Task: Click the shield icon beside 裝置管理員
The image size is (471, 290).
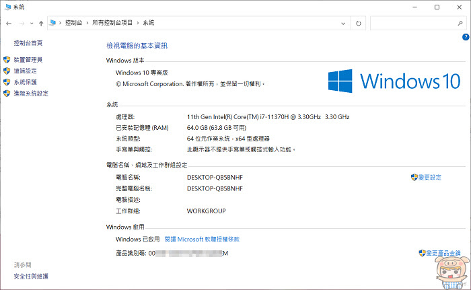Action: (7, 59)
